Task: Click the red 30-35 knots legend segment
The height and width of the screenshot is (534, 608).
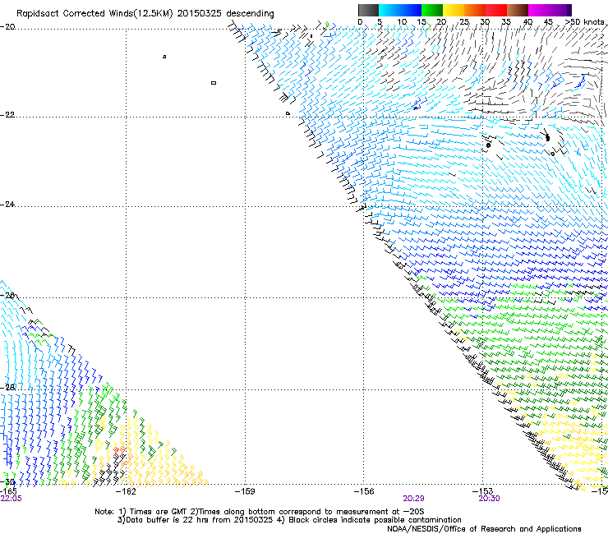Action: click(496, 10)
